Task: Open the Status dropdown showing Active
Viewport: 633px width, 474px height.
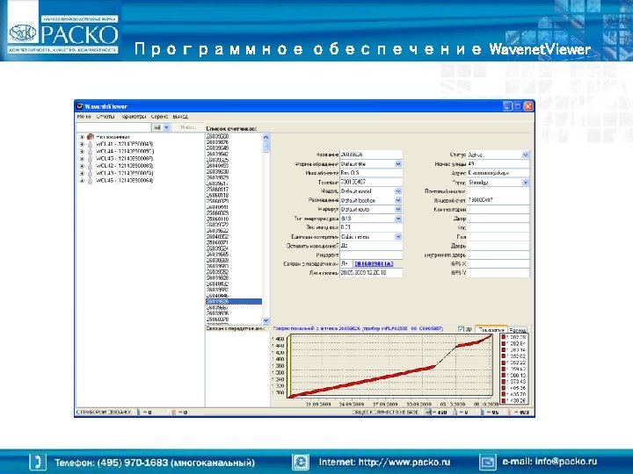Action: (x=525, y=154)
